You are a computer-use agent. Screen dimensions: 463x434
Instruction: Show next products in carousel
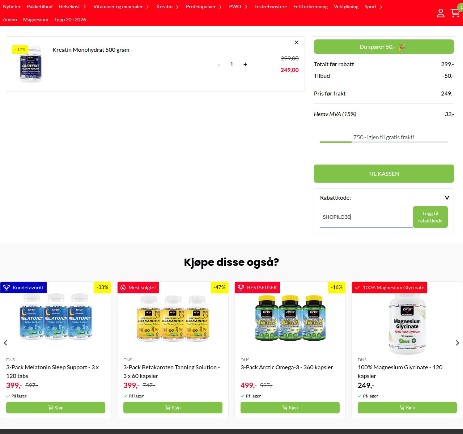(x=458, y=343)
